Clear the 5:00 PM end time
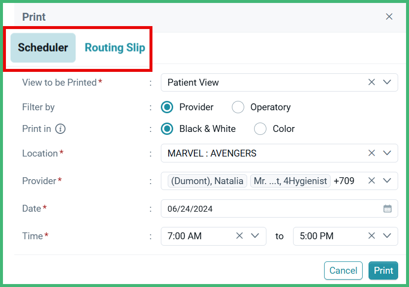The width and height of the screenshot is (409, 287). [x=372, y=236]
